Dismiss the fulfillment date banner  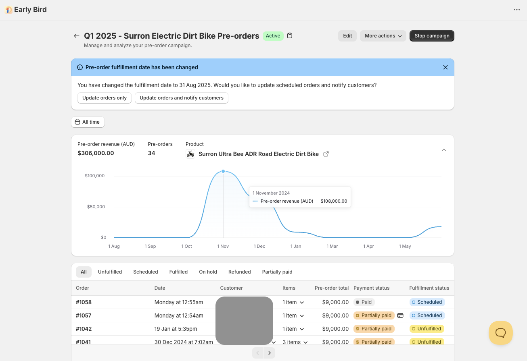(445, 67)
